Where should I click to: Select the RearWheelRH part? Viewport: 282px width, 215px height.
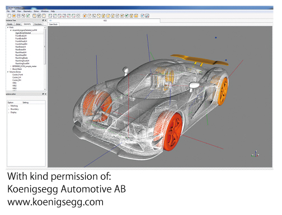click(21, 55)
